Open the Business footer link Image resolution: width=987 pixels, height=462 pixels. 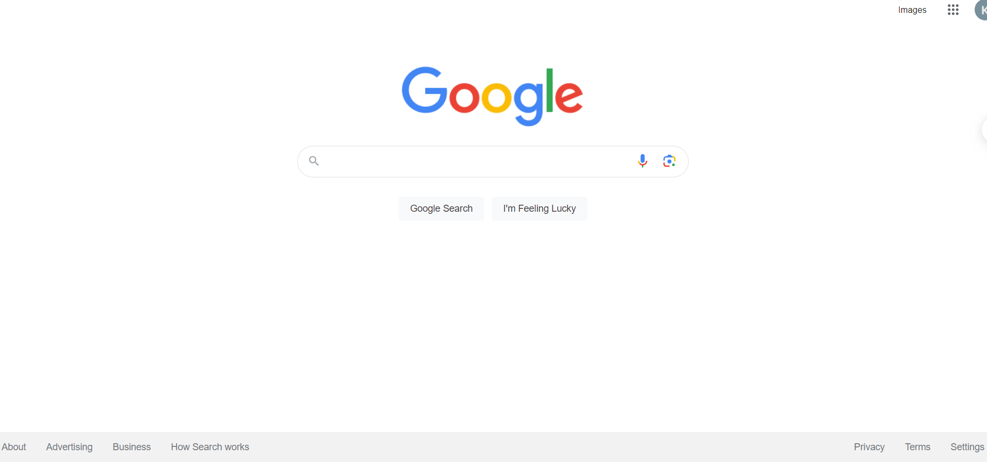(131, 447)
